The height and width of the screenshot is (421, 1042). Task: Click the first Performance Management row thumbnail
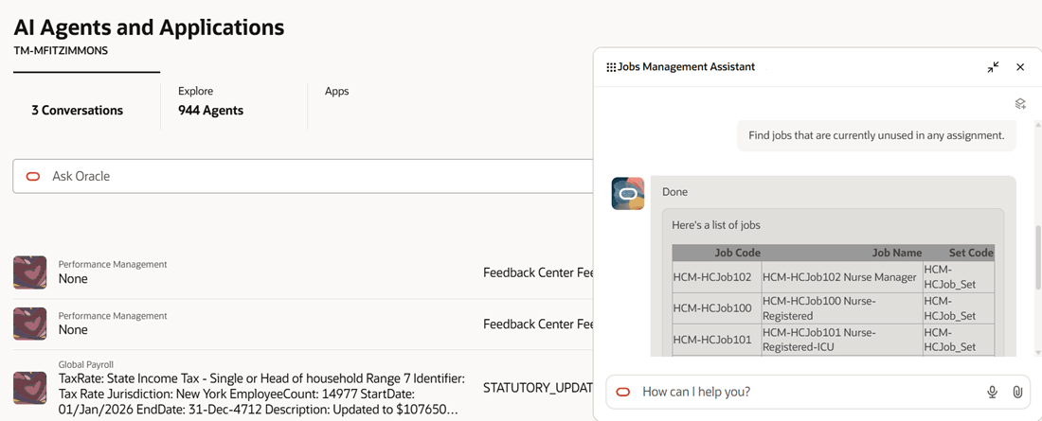pos(30,272)
